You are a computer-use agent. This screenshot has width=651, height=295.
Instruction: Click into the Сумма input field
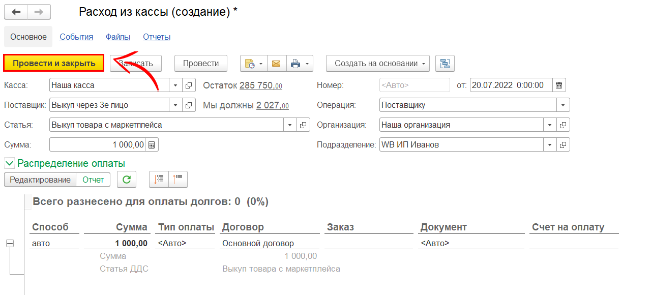(97, 145)
